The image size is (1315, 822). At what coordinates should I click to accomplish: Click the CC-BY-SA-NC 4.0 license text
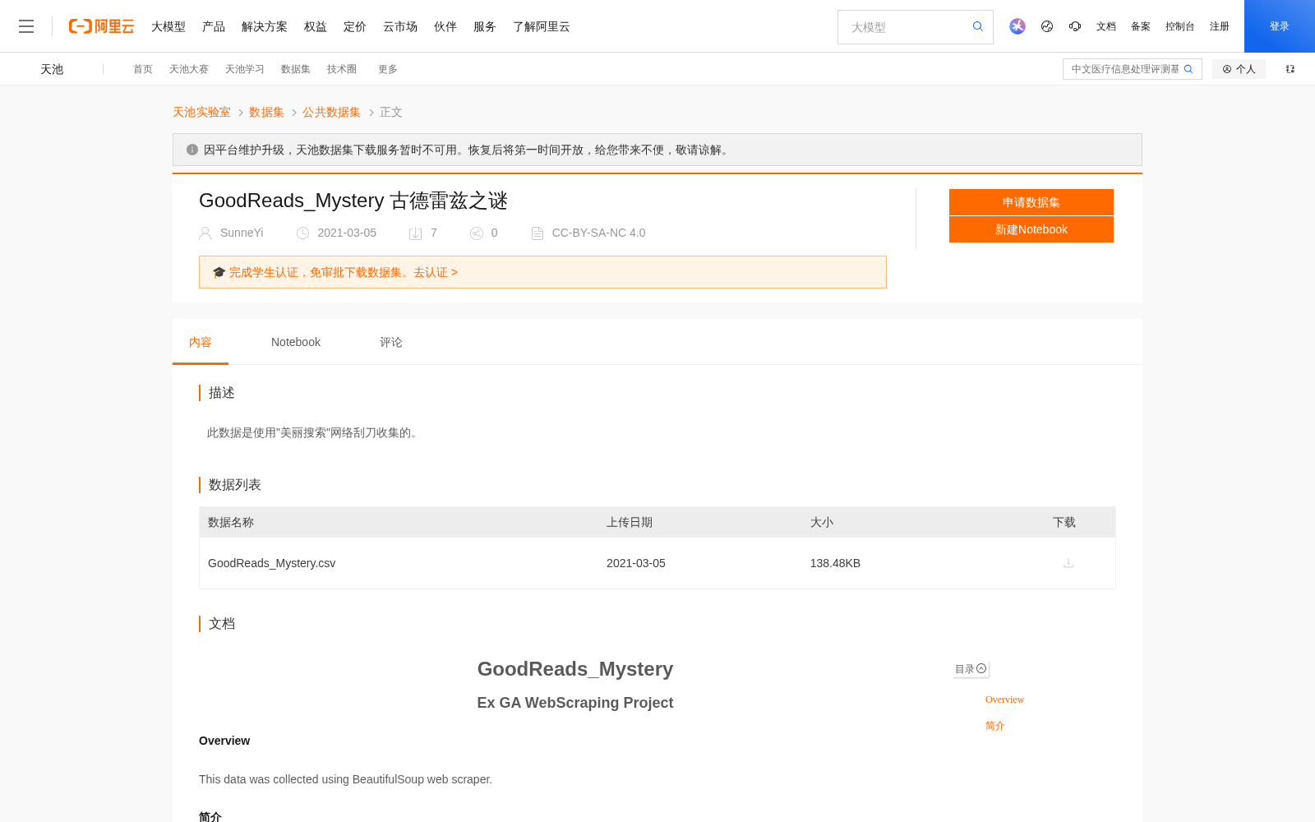[599, 233]
